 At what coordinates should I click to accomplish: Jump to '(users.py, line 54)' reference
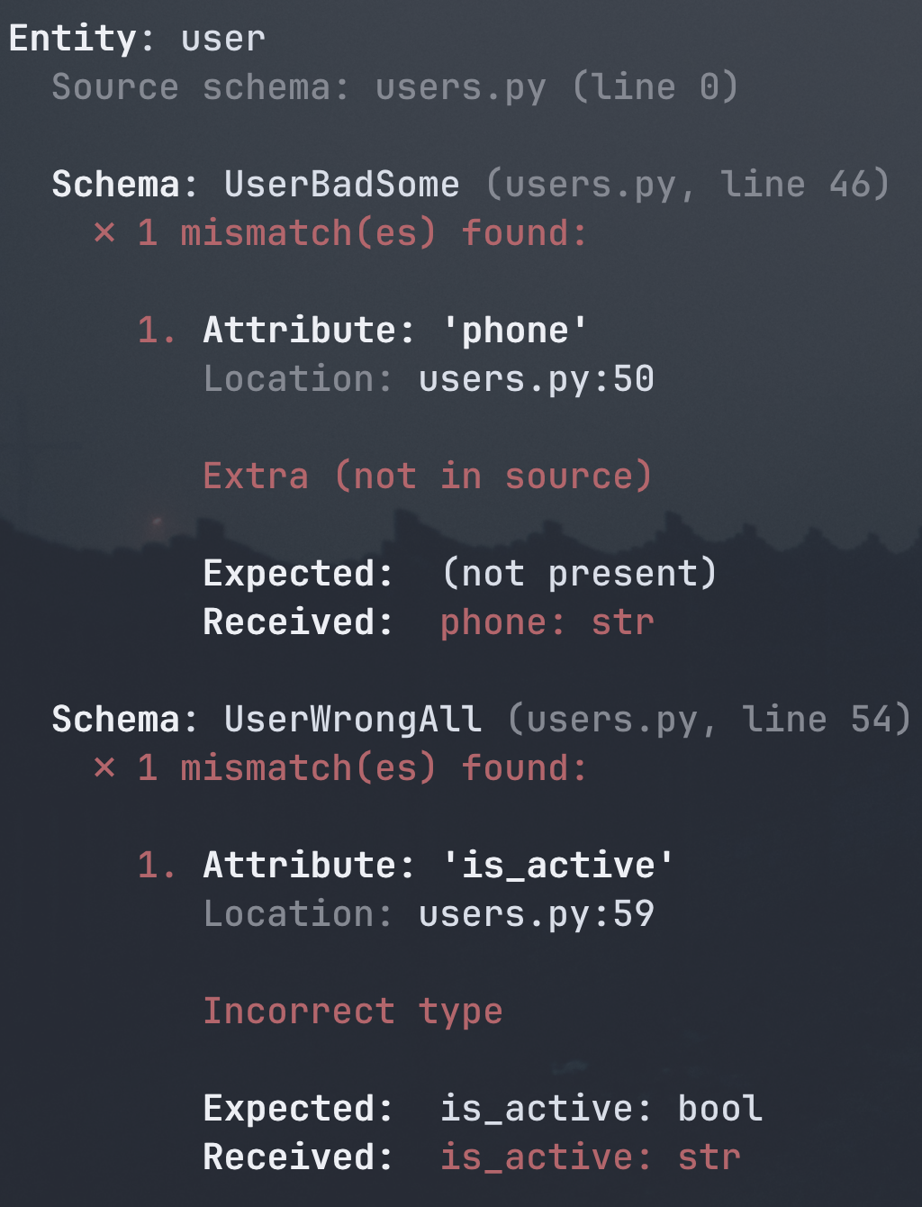[710, 720]
